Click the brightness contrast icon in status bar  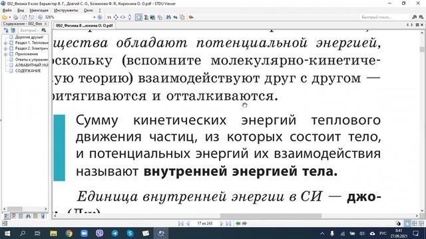point(399,224)
